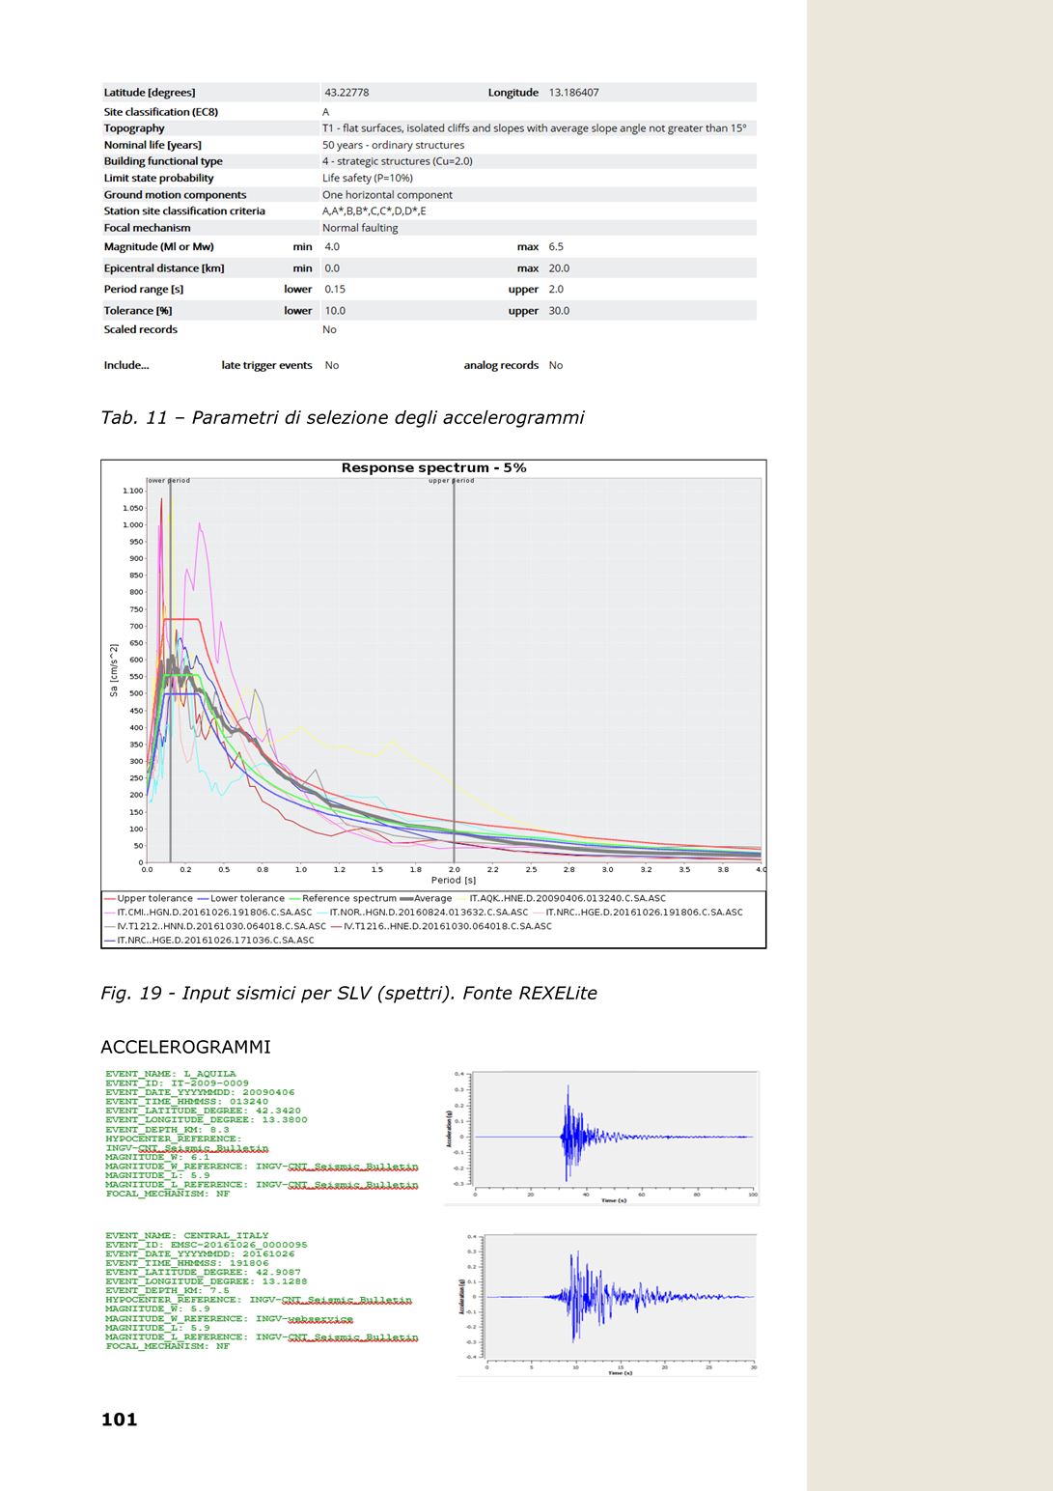Select the 'One horizontal component' value

(x=387, y=195)
